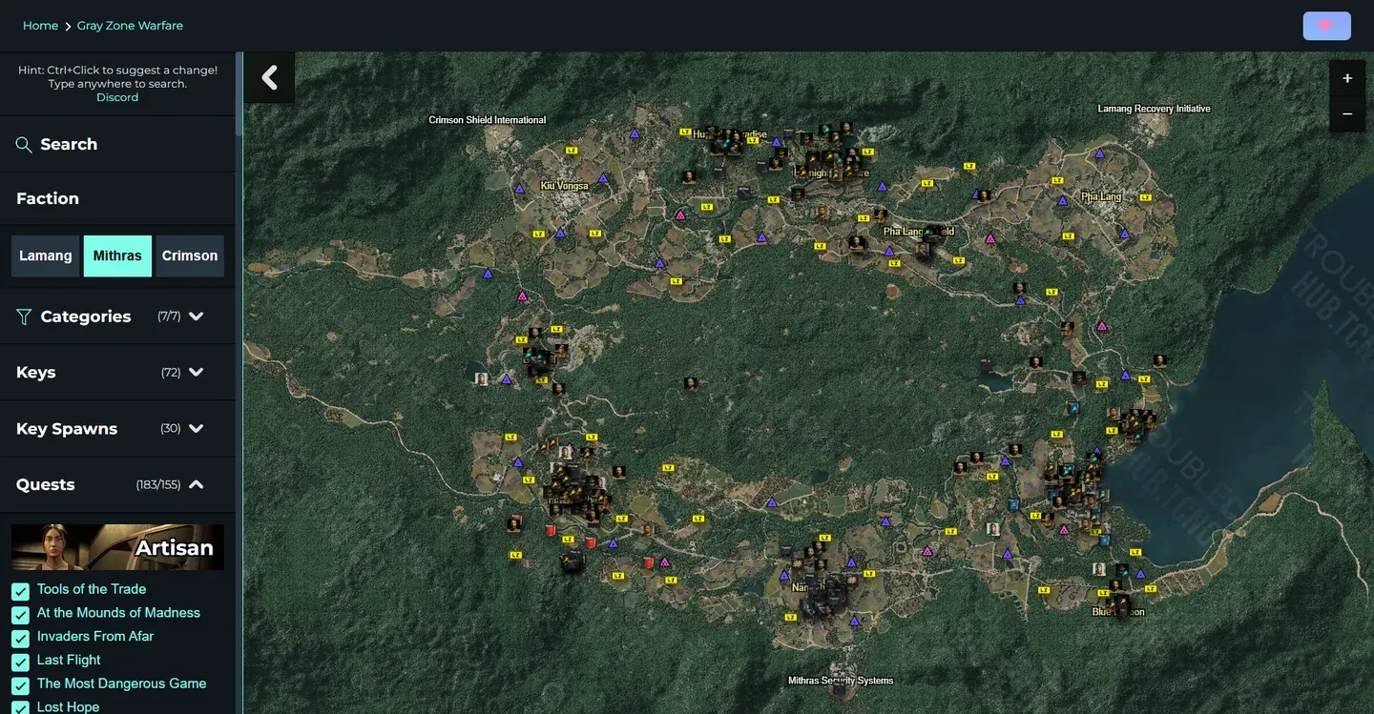Viewport: 1374px width, 714px height.
Task: Switch faction to Lamang
Action: point(46,256)
